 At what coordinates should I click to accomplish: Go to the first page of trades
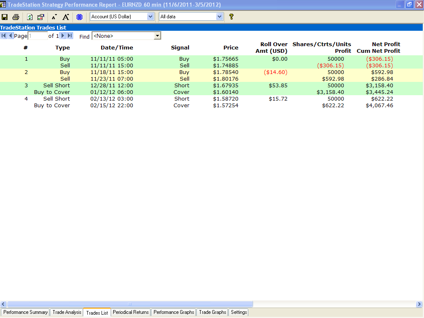coord(3,35)
